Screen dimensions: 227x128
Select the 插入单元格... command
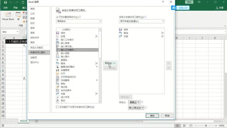[77, 46]
